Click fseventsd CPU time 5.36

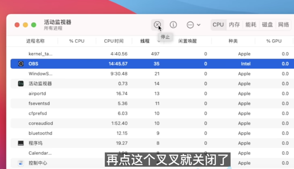pos(123,103)
